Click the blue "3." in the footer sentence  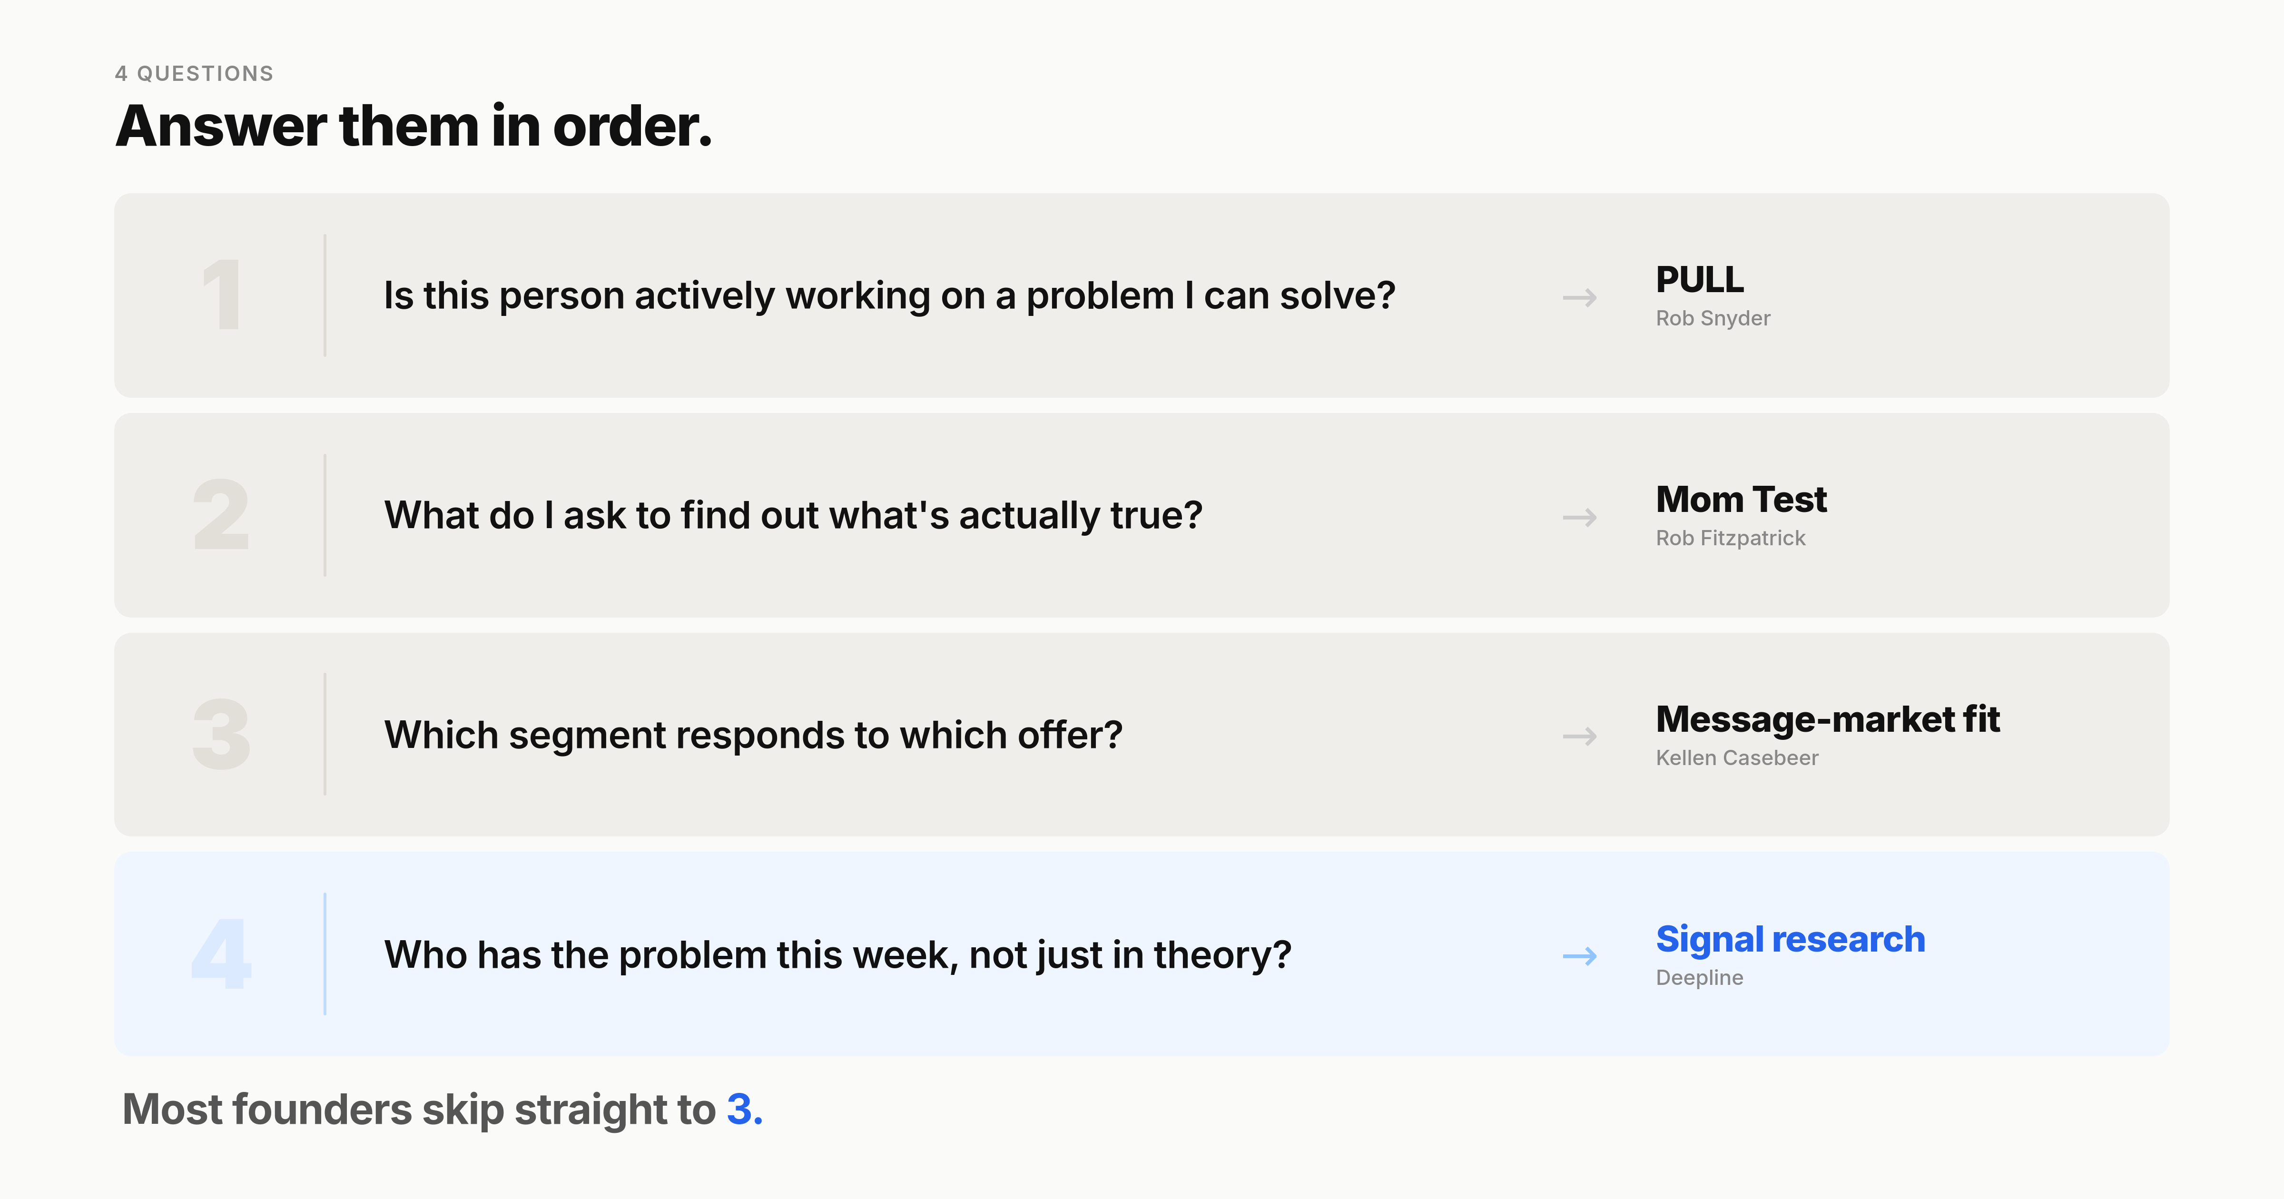pos(745,1110)
